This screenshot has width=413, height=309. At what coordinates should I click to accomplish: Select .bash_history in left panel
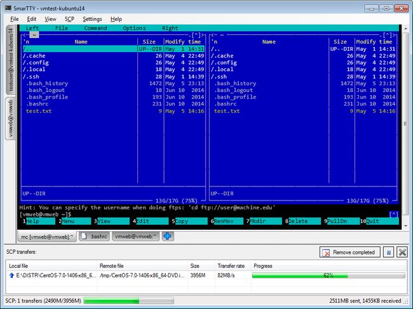click(113, 83)
